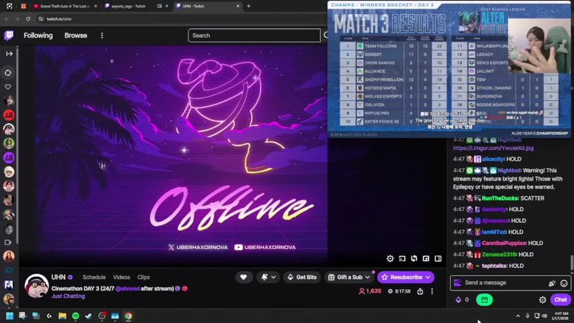Open File Explorer from the taskbar

pyautogui.click(x=62, y=316)
